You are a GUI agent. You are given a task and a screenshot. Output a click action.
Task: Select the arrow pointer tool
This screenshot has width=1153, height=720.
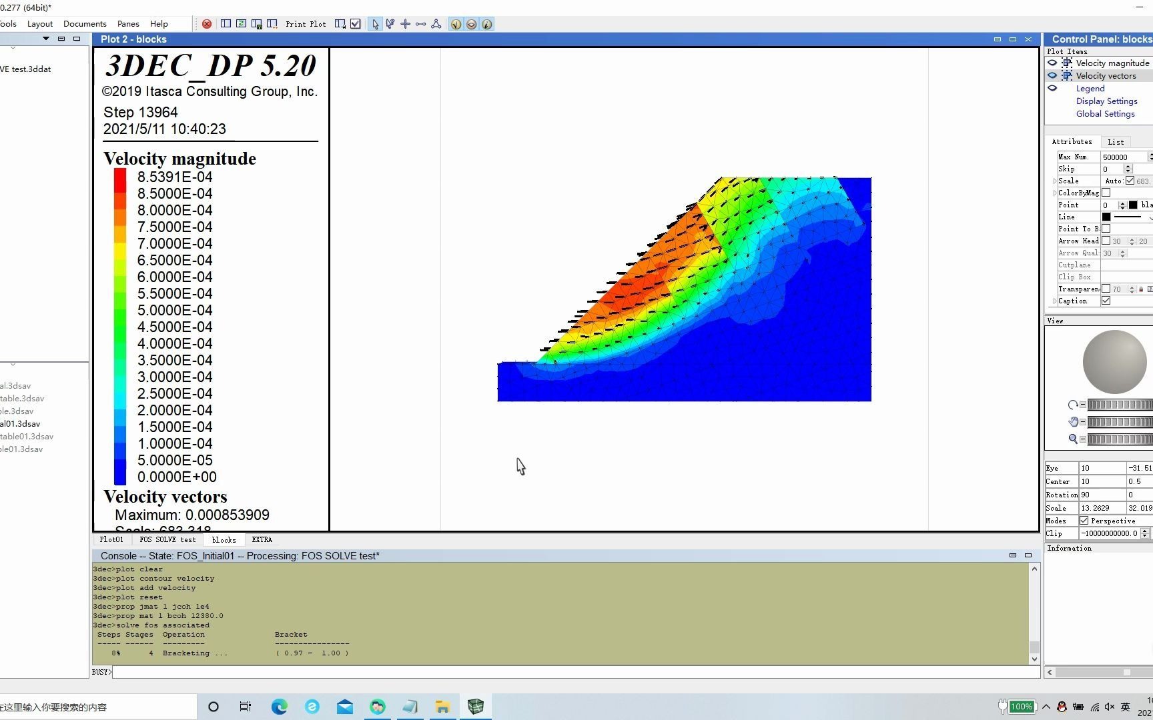(x=375, y=24)
